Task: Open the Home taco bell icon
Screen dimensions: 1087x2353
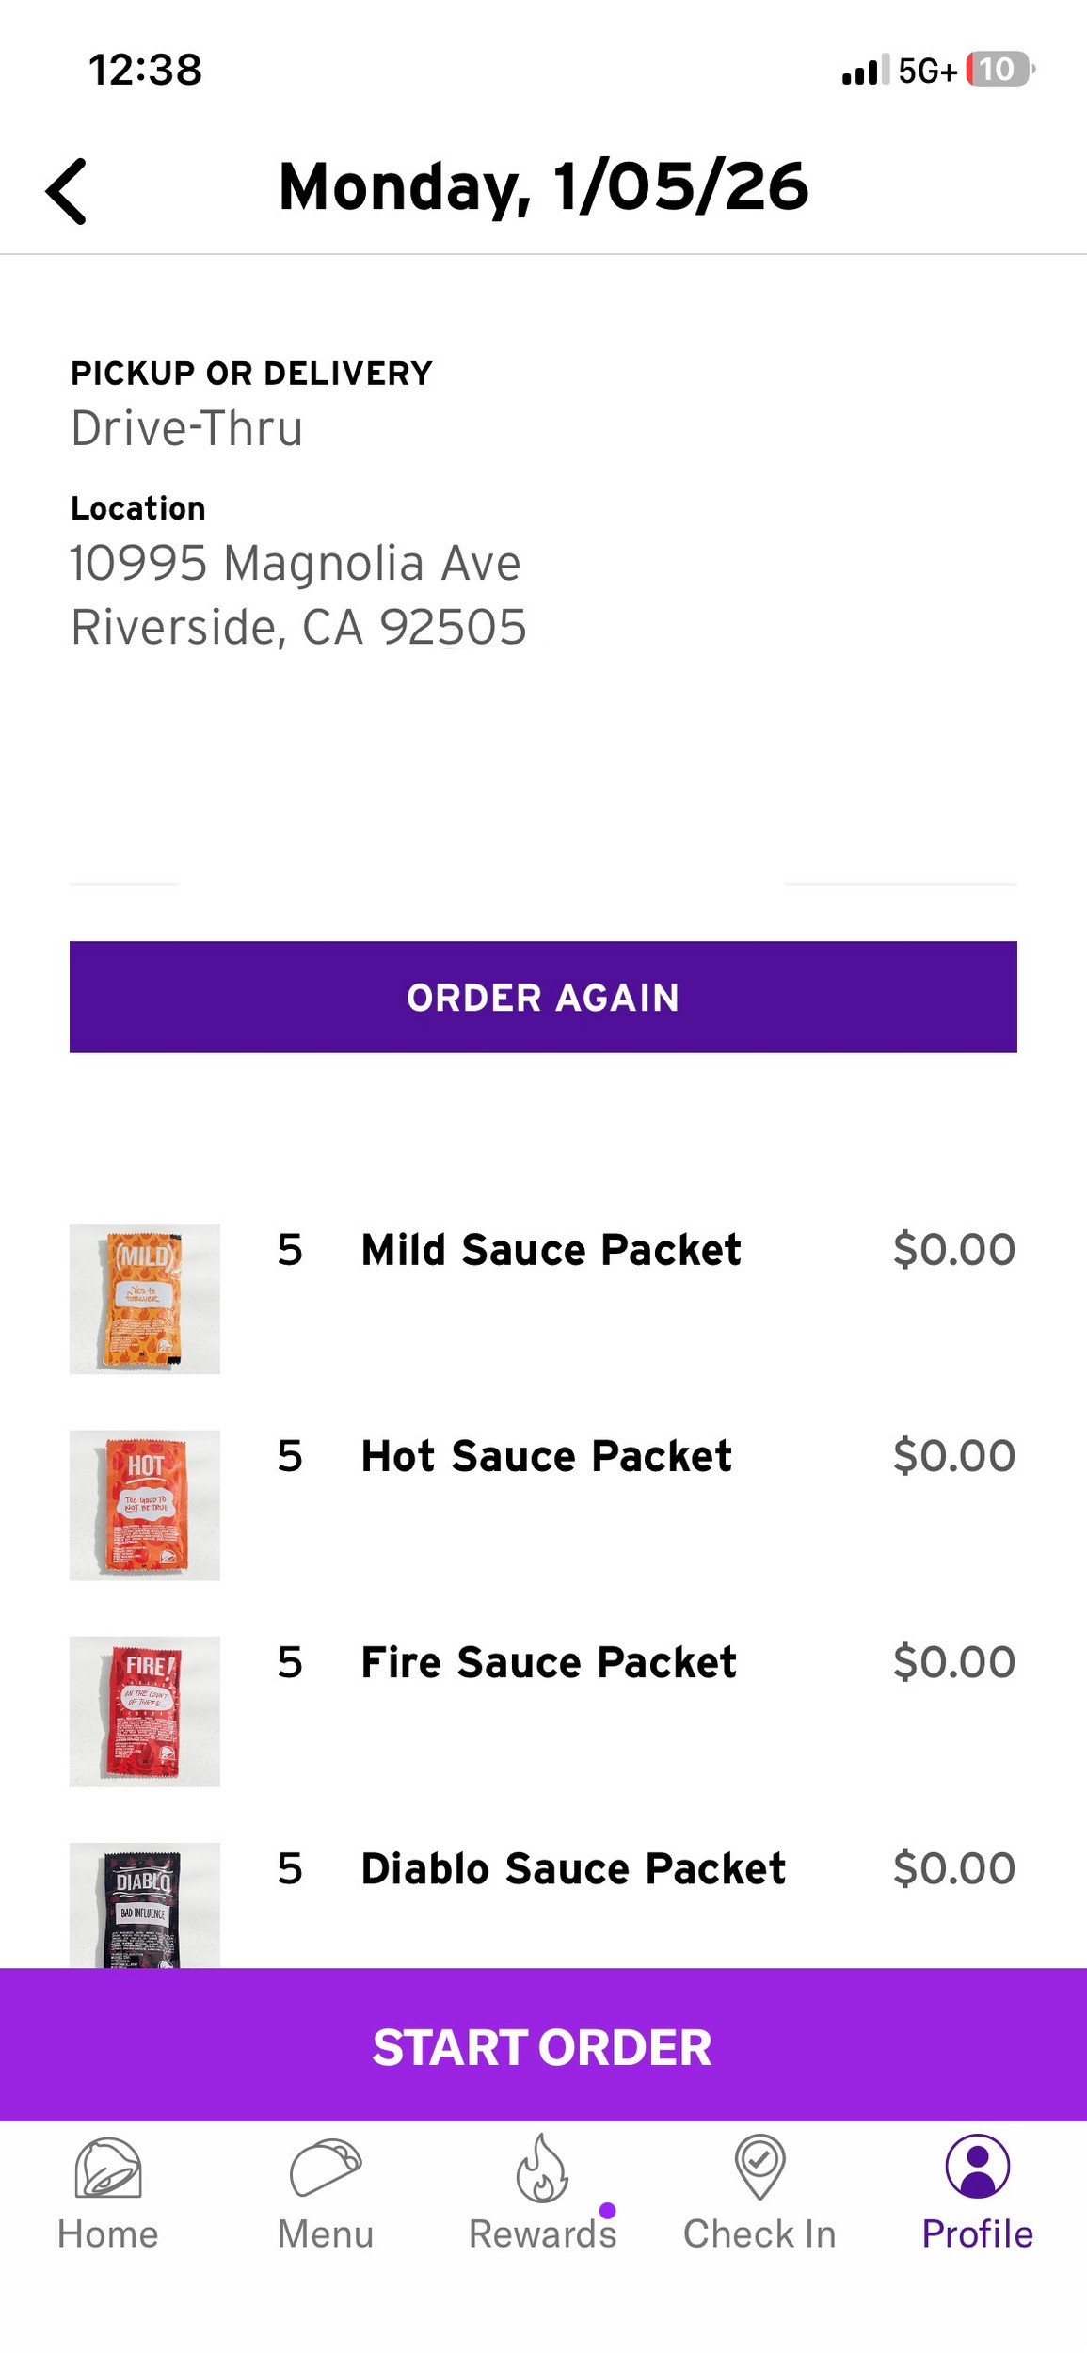Action: coord(108,2168)
